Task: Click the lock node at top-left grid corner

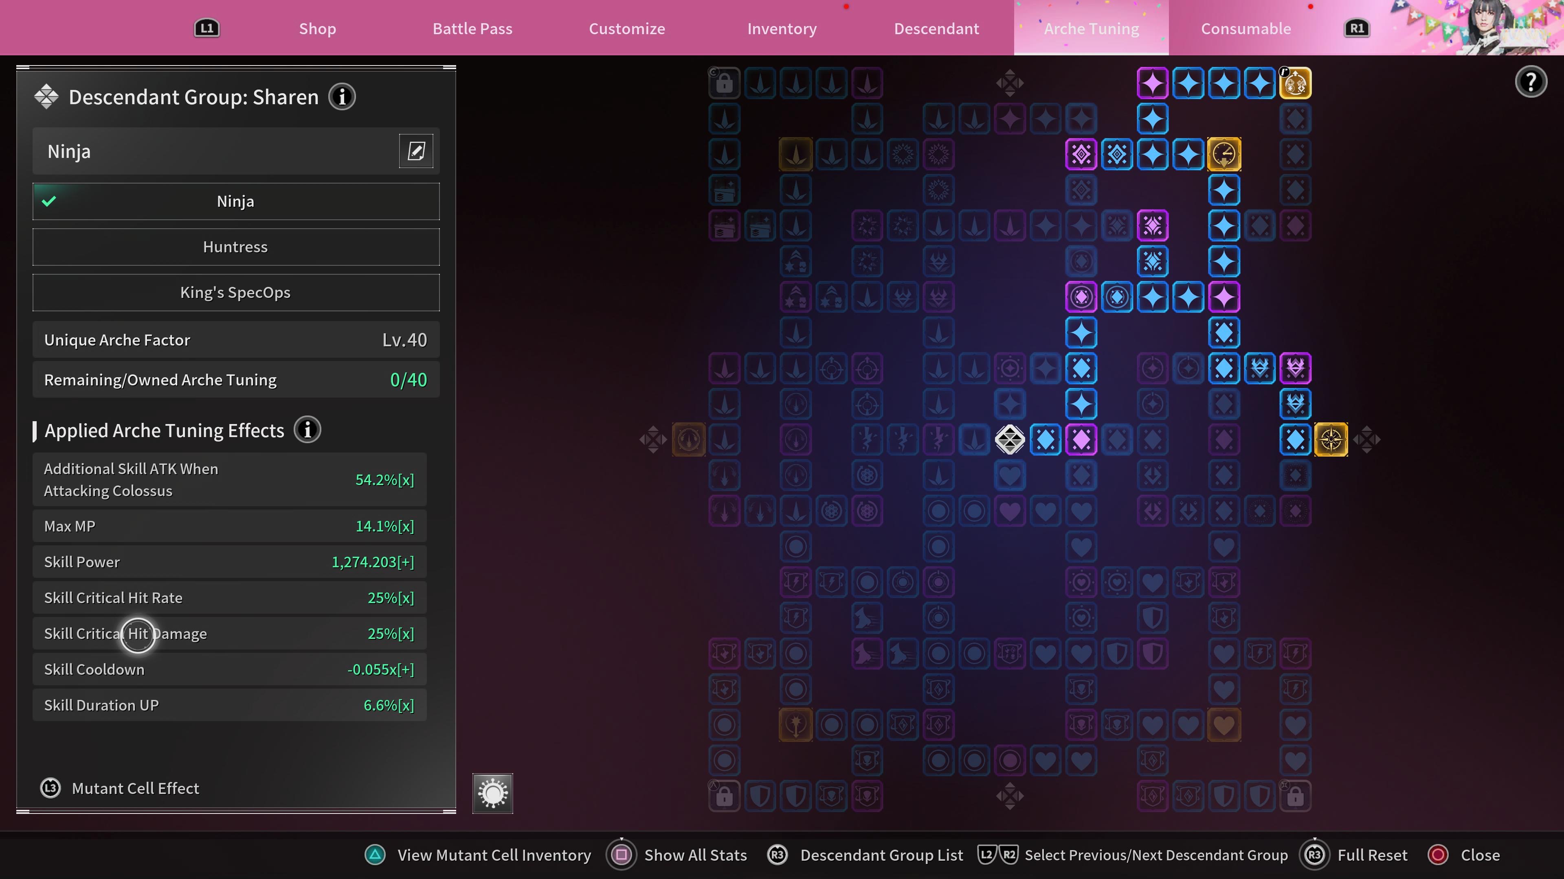Action: [x=724, y=83]
